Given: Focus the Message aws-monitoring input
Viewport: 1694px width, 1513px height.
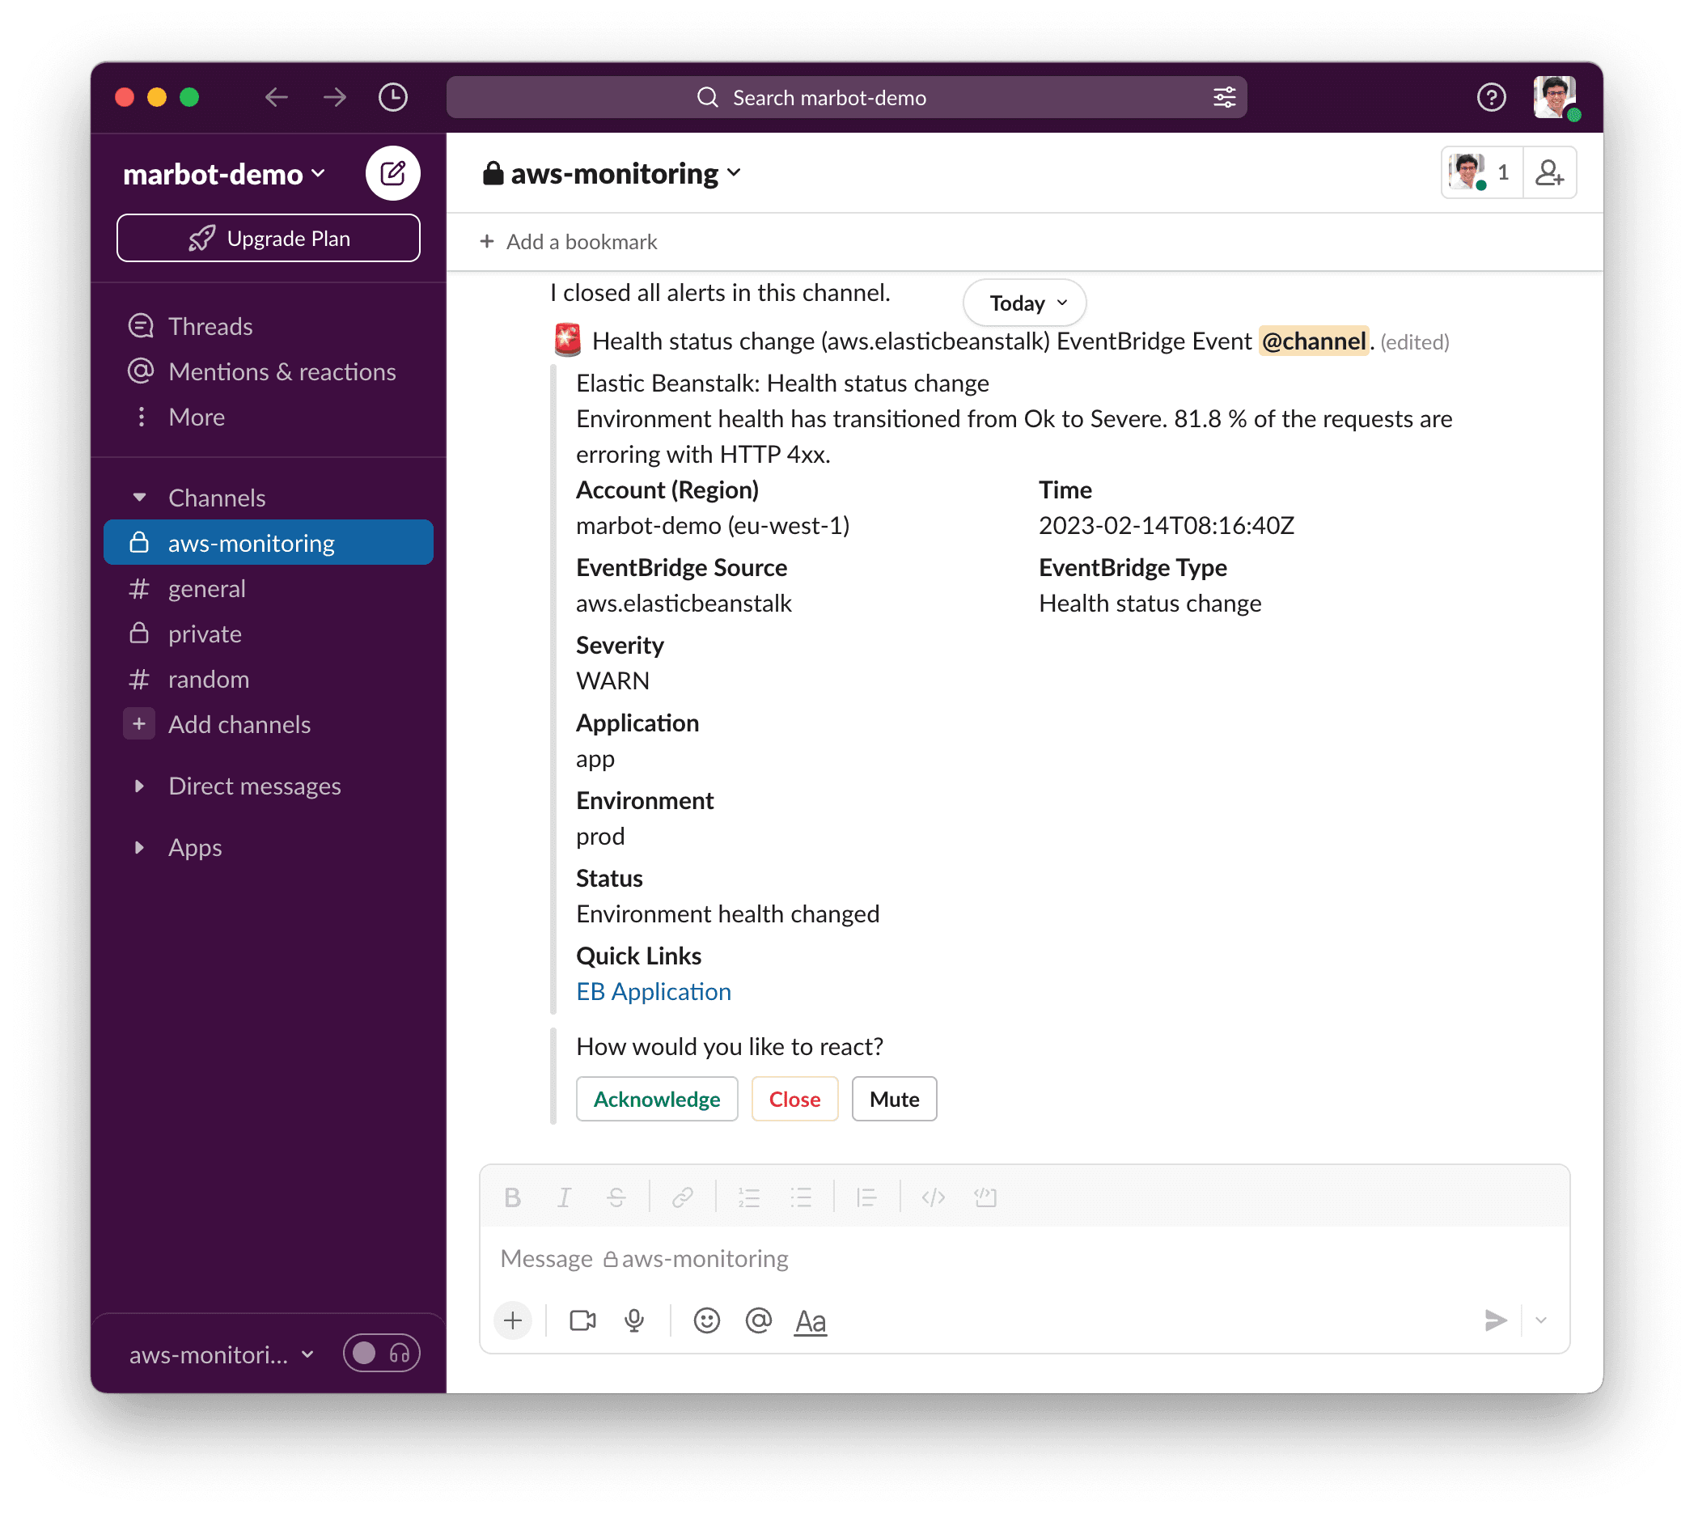Looking at the screenshot, I should coord(1024,1259).
